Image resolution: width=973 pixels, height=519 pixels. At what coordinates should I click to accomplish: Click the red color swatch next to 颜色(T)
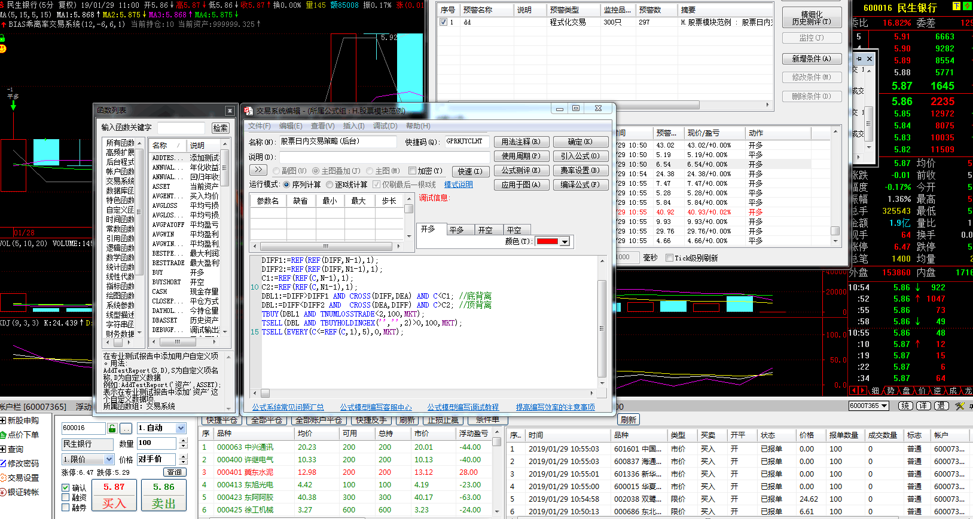tap(547, 241)
